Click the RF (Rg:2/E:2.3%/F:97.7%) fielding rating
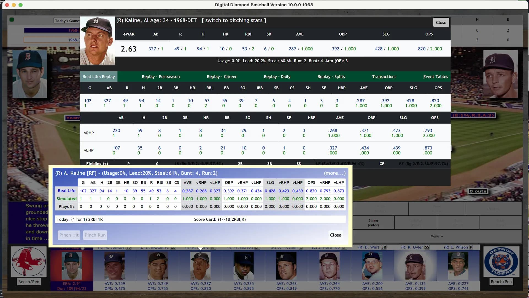The image size is (529, 298). coord(423,164)
